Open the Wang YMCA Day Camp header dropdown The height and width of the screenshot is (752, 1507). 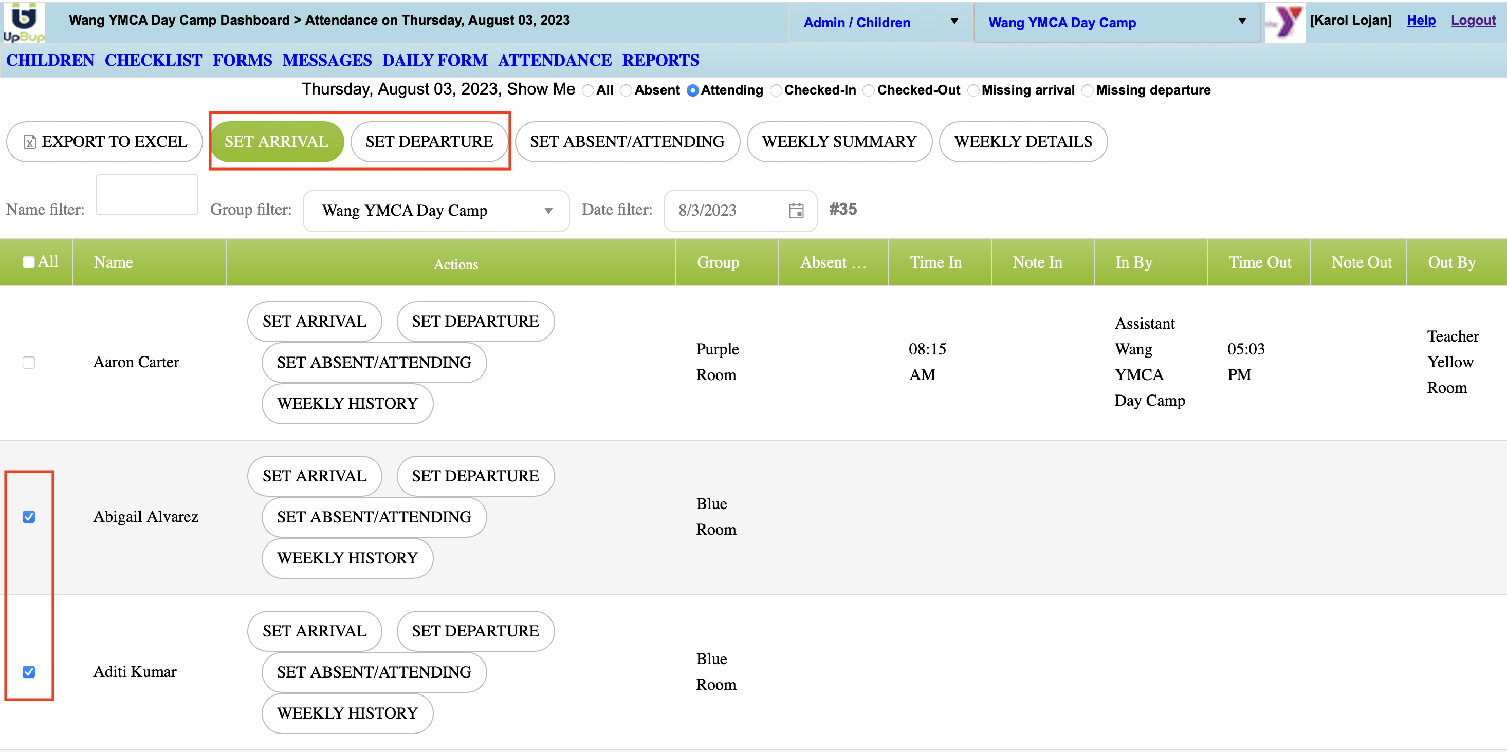pyautogui.click(x=1116, y=22)
